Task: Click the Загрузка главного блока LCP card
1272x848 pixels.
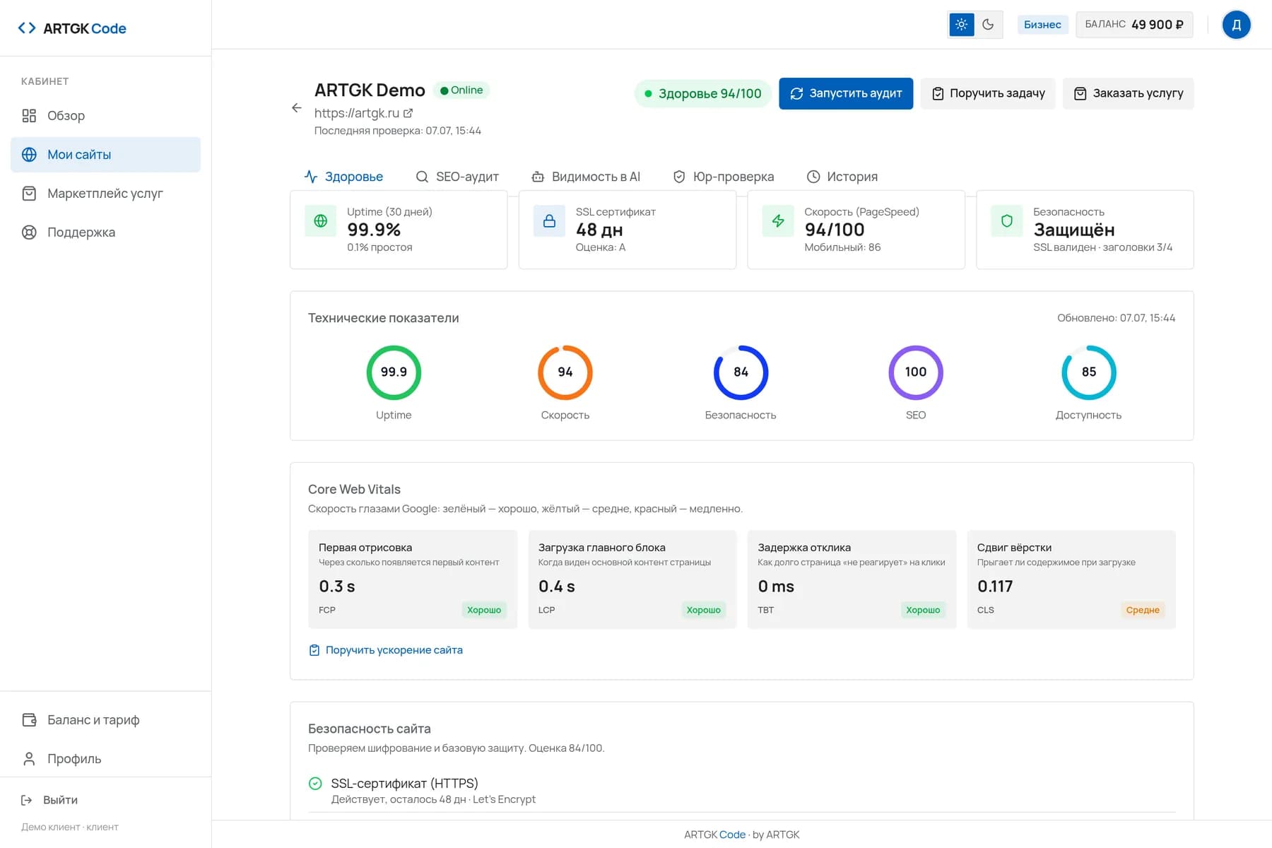Action: (632, 579)
